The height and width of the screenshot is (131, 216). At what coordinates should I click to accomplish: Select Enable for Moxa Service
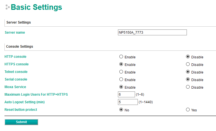click(121, 87)
